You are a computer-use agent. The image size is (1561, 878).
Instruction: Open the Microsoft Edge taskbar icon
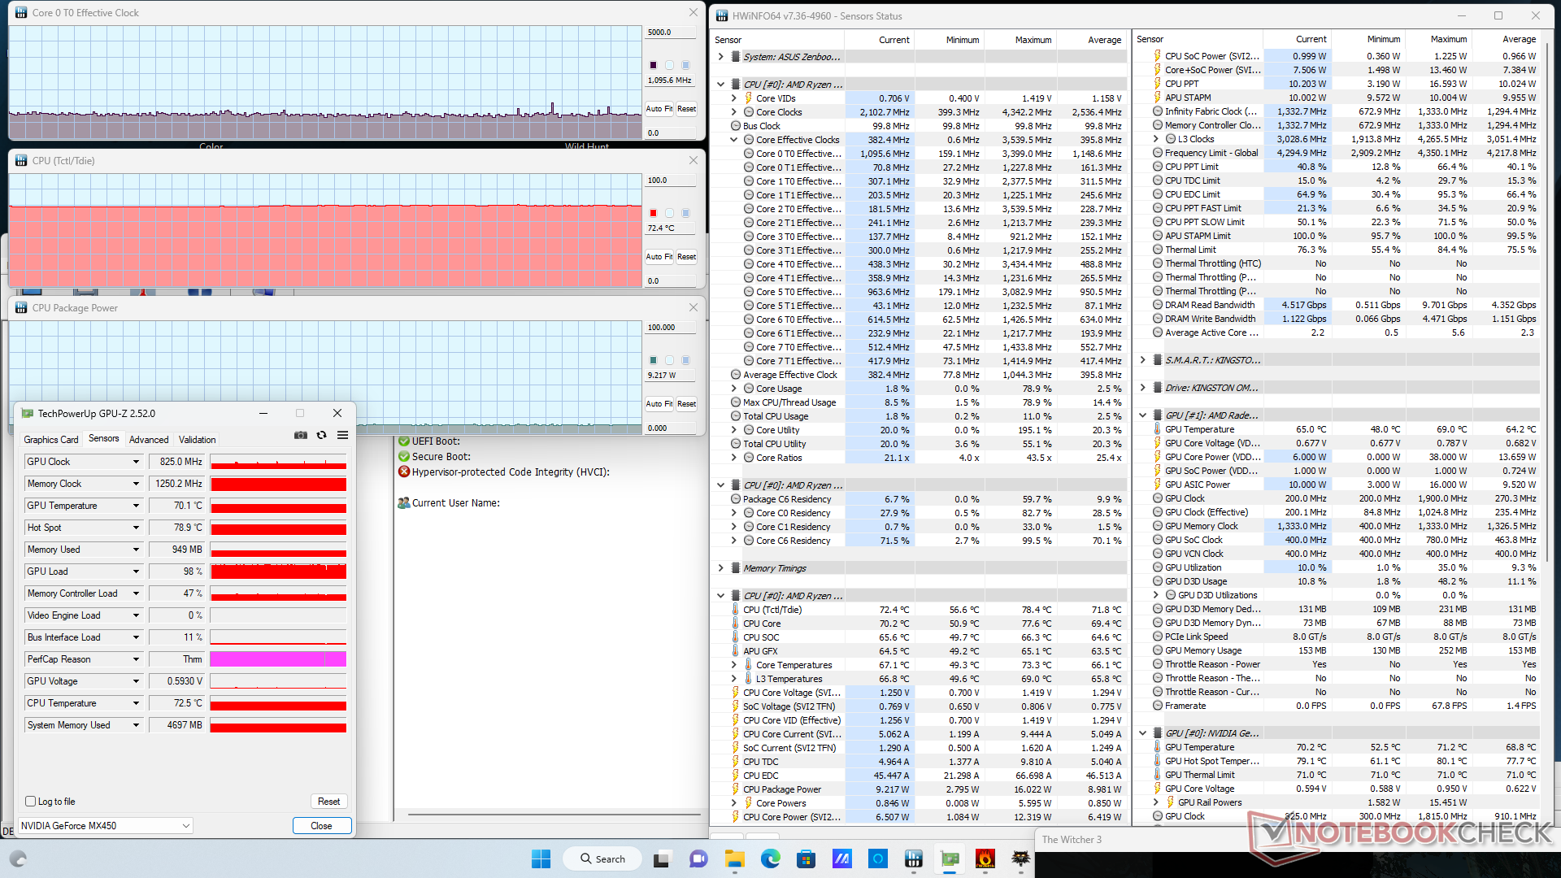(770, 858)
